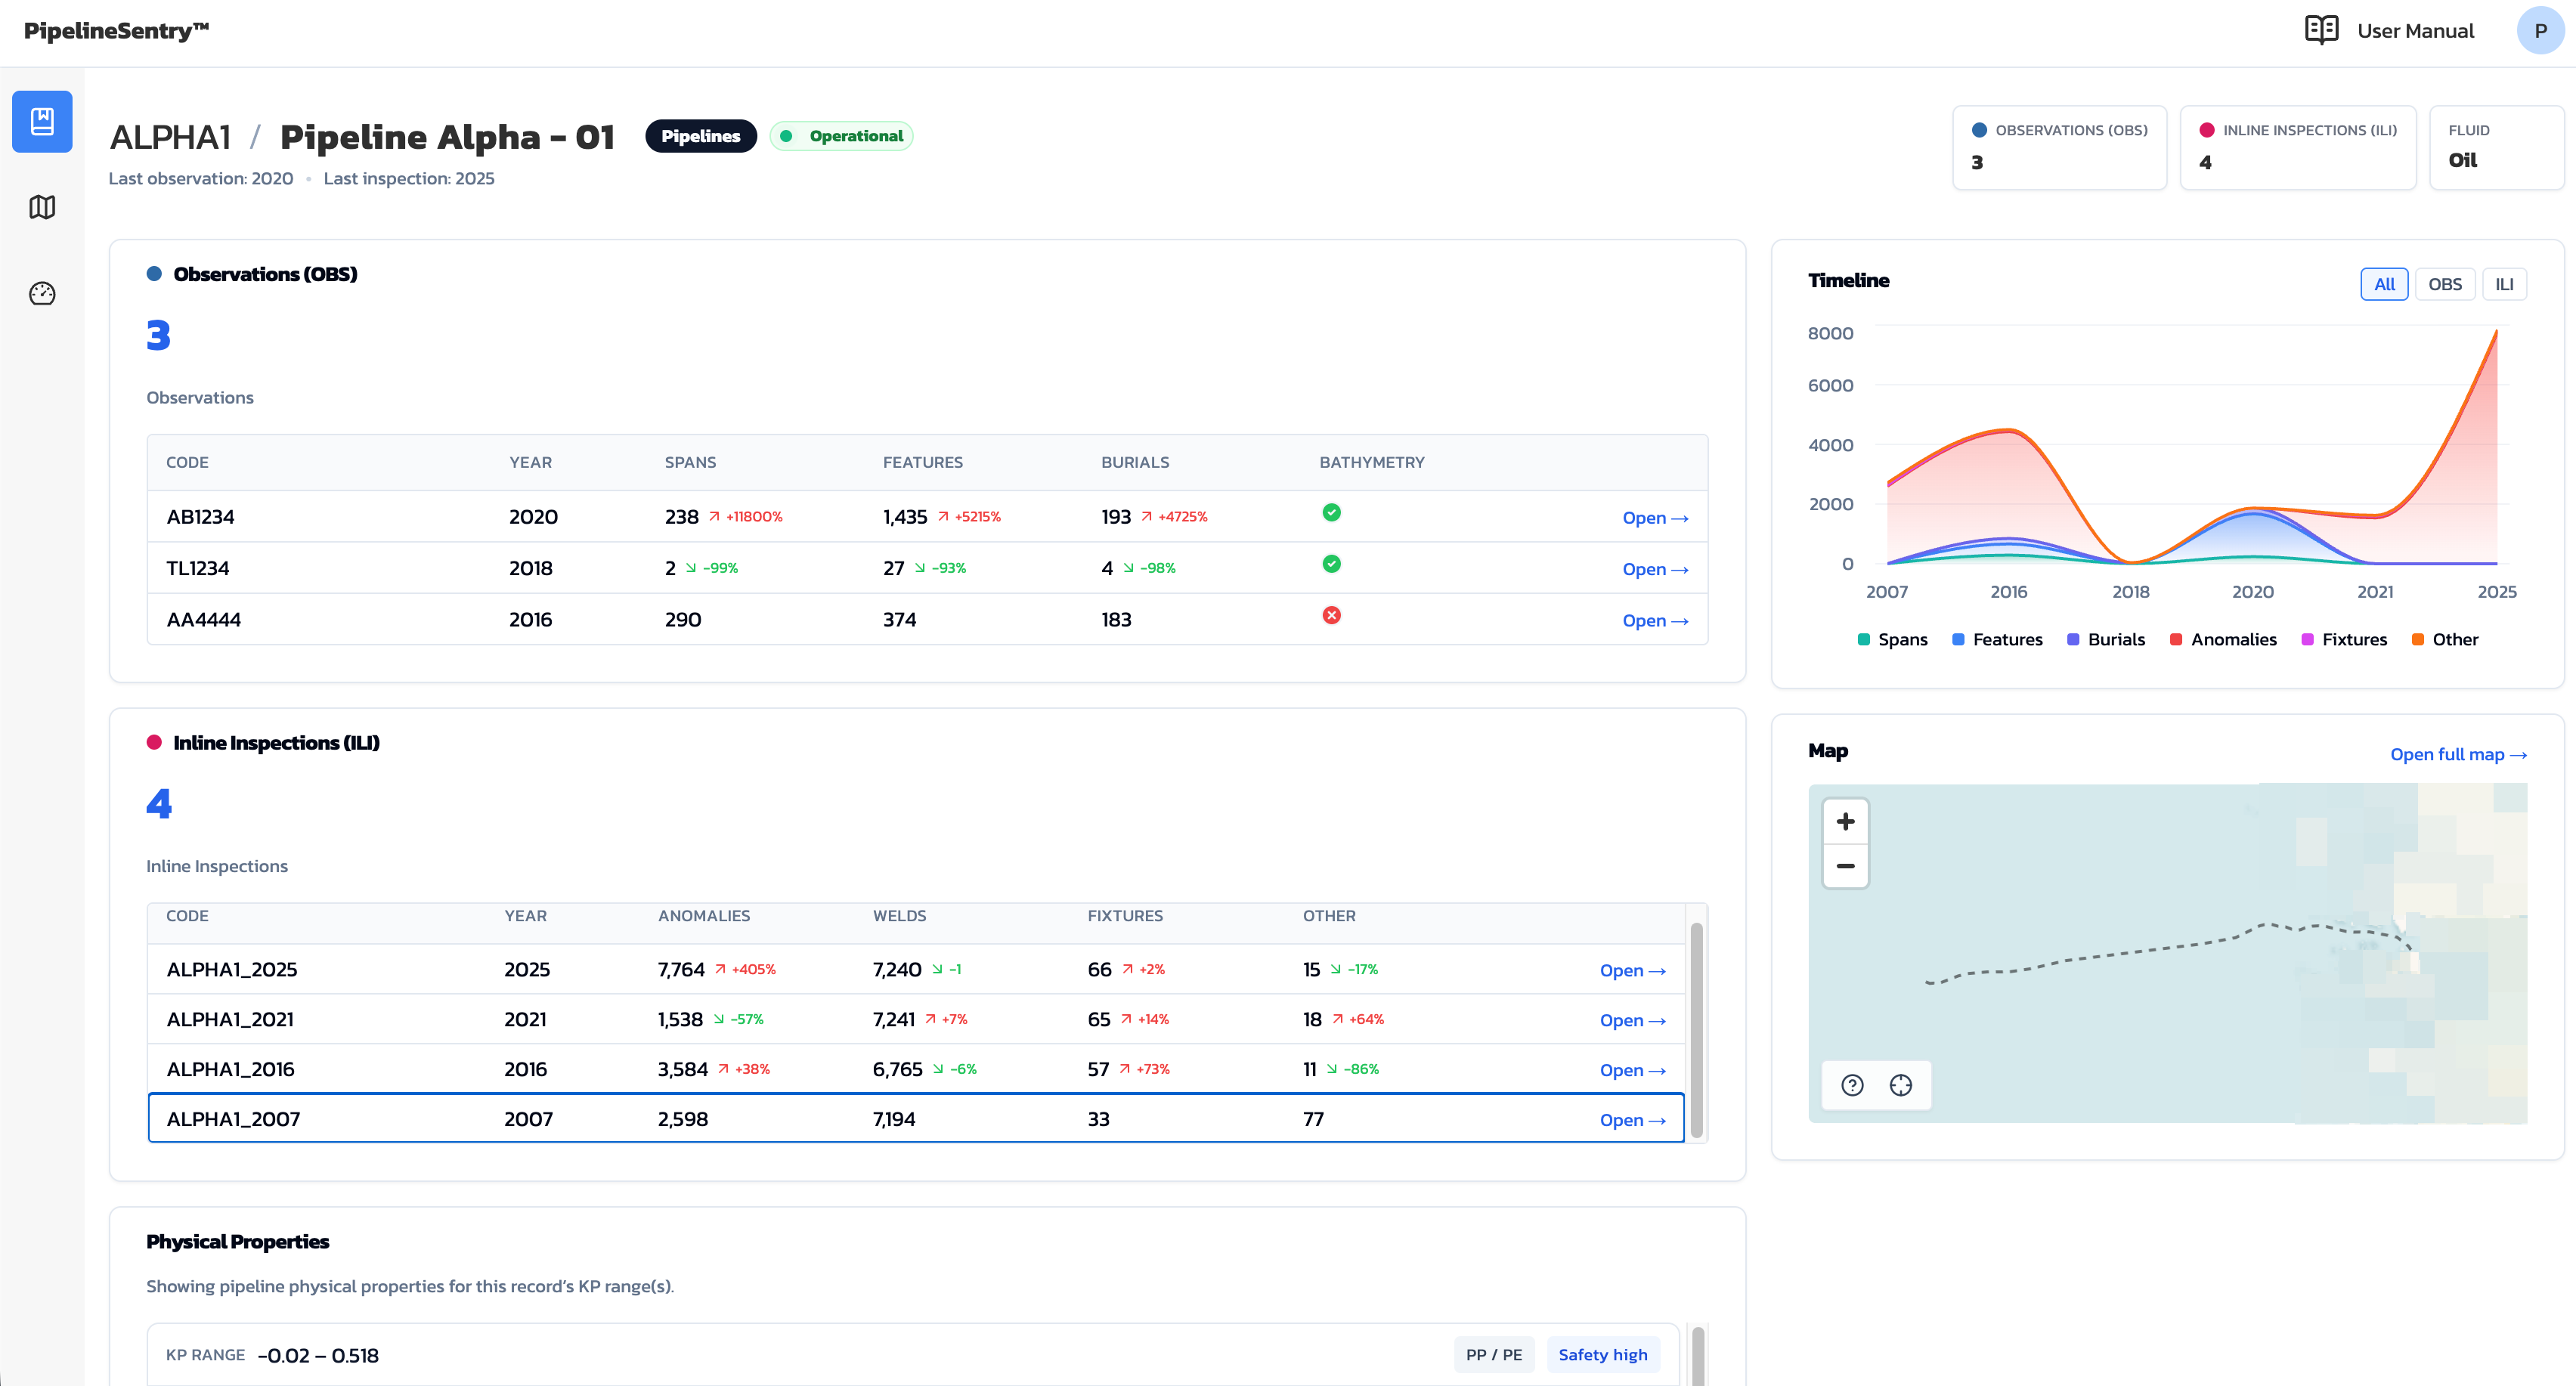Switch timeline filter to ILI
2576x1386 pixels.
coord(2504,284)
